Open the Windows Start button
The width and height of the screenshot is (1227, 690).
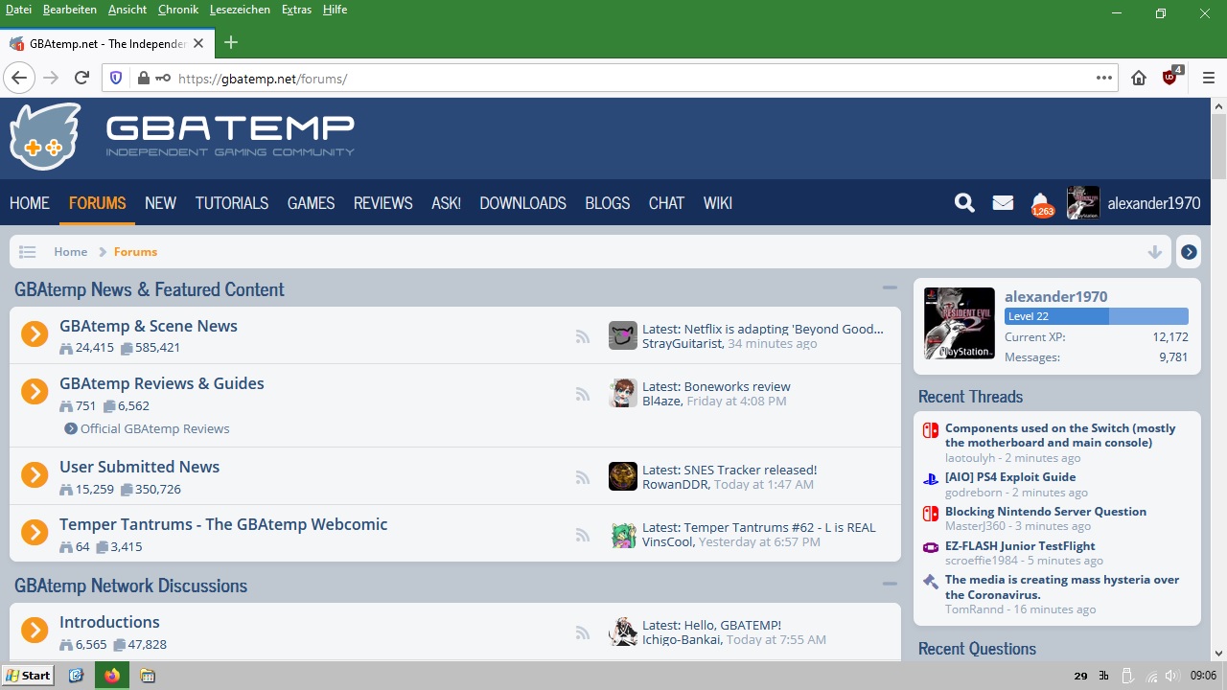pos(27,676)
